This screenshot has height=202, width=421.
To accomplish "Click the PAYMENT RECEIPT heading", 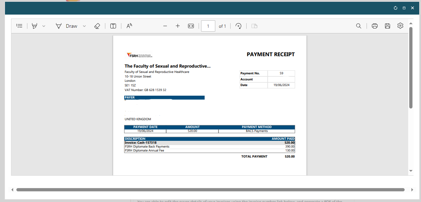I will 270,54.
